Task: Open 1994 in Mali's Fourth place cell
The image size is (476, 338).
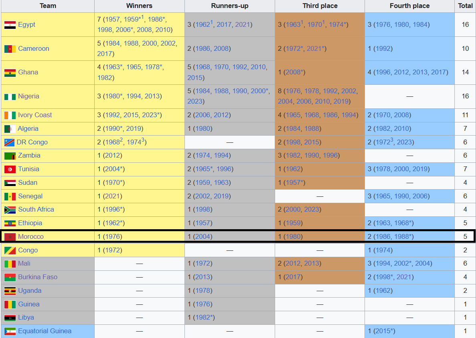Action: (x=383, y=263)
